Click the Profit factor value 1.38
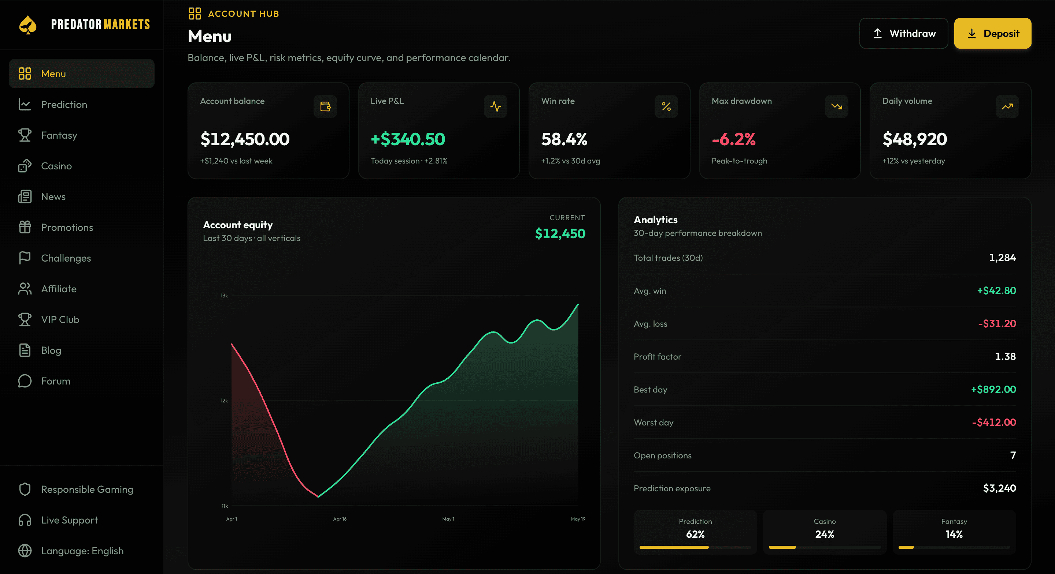The width and height of the screenshot is (1055, 574). [x=1006, y=356]
